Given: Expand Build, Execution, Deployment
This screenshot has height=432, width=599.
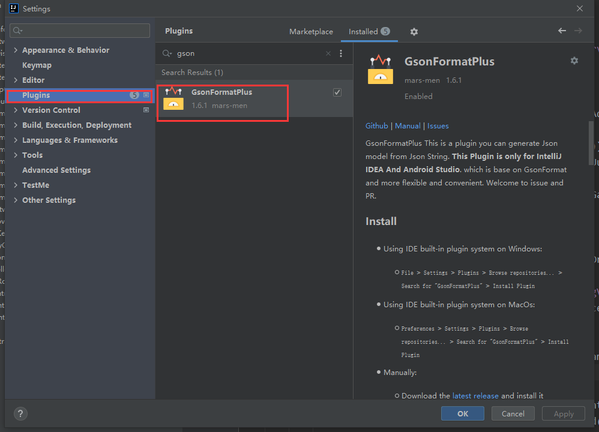Looking at the screenshot, I should coord(16,125).
